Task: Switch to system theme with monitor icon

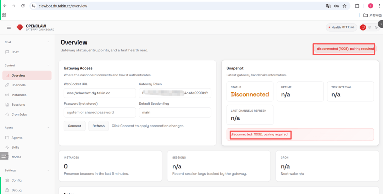Action: pos(363,27)
